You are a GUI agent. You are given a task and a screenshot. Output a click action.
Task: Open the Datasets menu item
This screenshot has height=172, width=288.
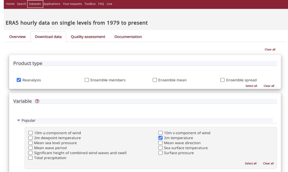point(35,4)
